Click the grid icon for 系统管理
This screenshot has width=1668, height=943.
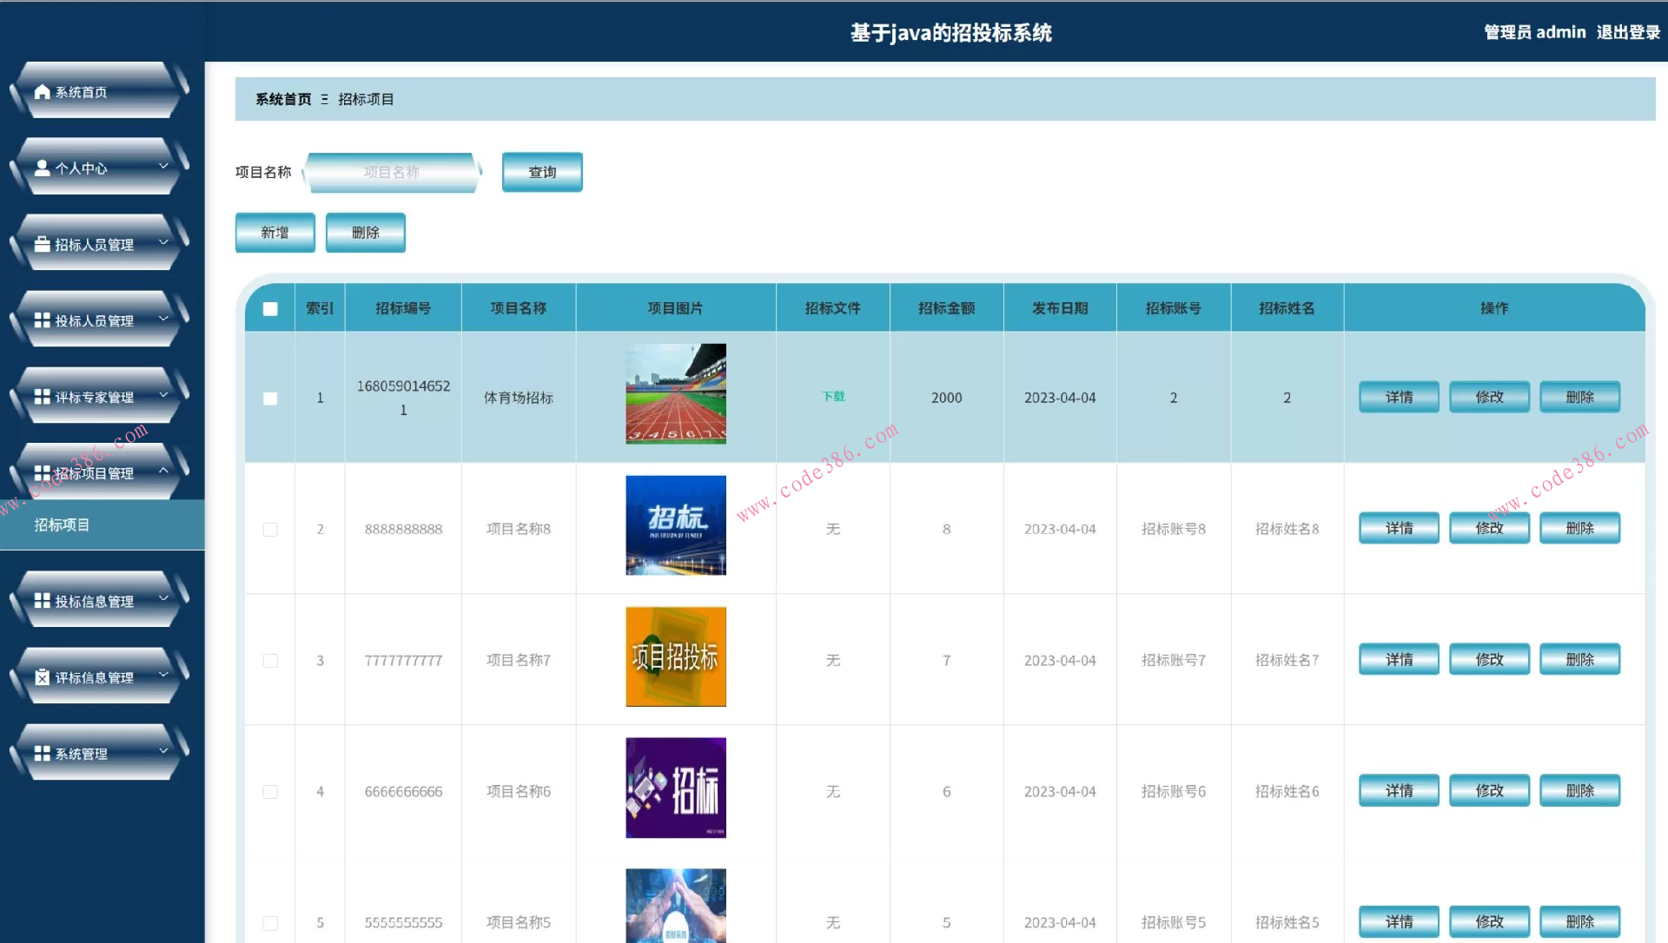tap(42, 754)
